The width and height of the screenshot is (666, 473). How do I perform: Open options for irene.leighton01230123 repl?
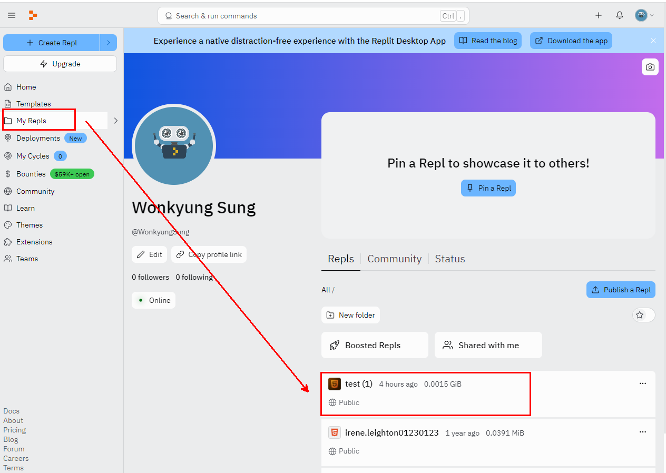click(643, 432)
